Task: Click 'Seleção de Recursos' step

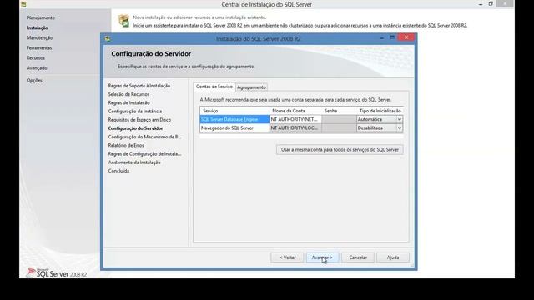Action: tap(128, 94)
